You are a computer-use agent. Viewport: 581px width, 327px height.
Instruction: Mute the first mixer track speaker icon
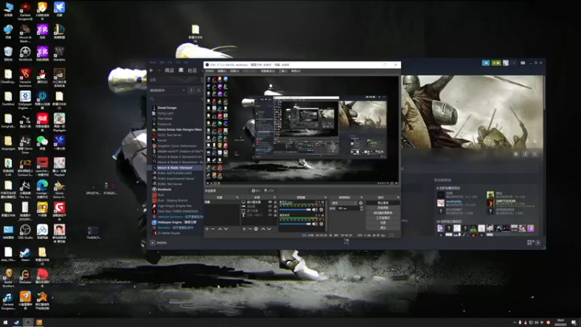point(315,210)
